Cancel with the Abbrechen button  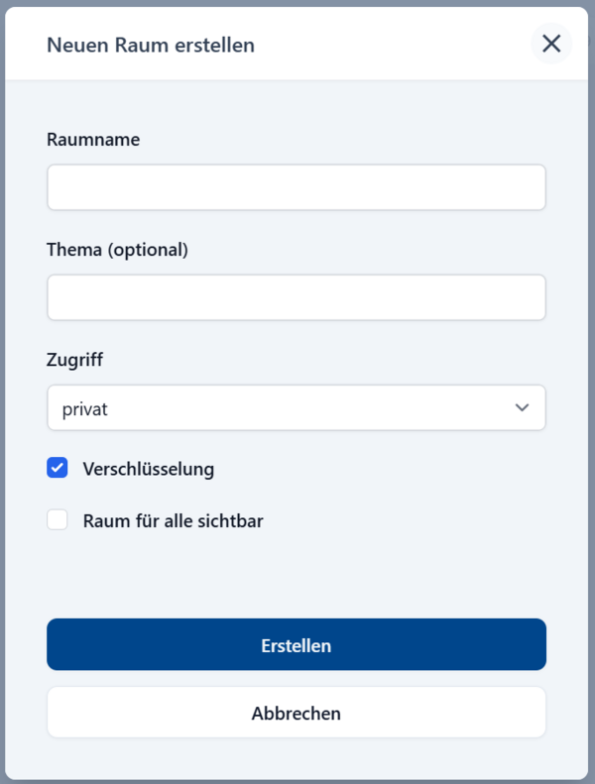(296, 713)
